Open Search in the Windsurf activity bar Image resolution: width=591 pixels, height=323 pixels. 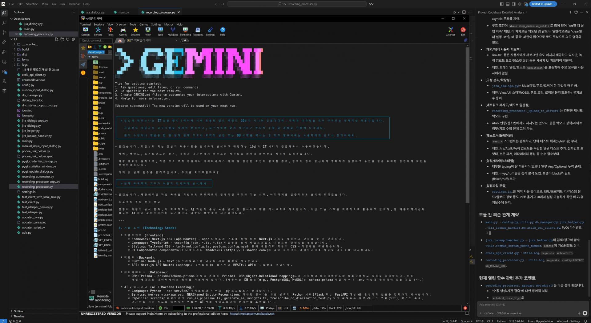(4, 22)
